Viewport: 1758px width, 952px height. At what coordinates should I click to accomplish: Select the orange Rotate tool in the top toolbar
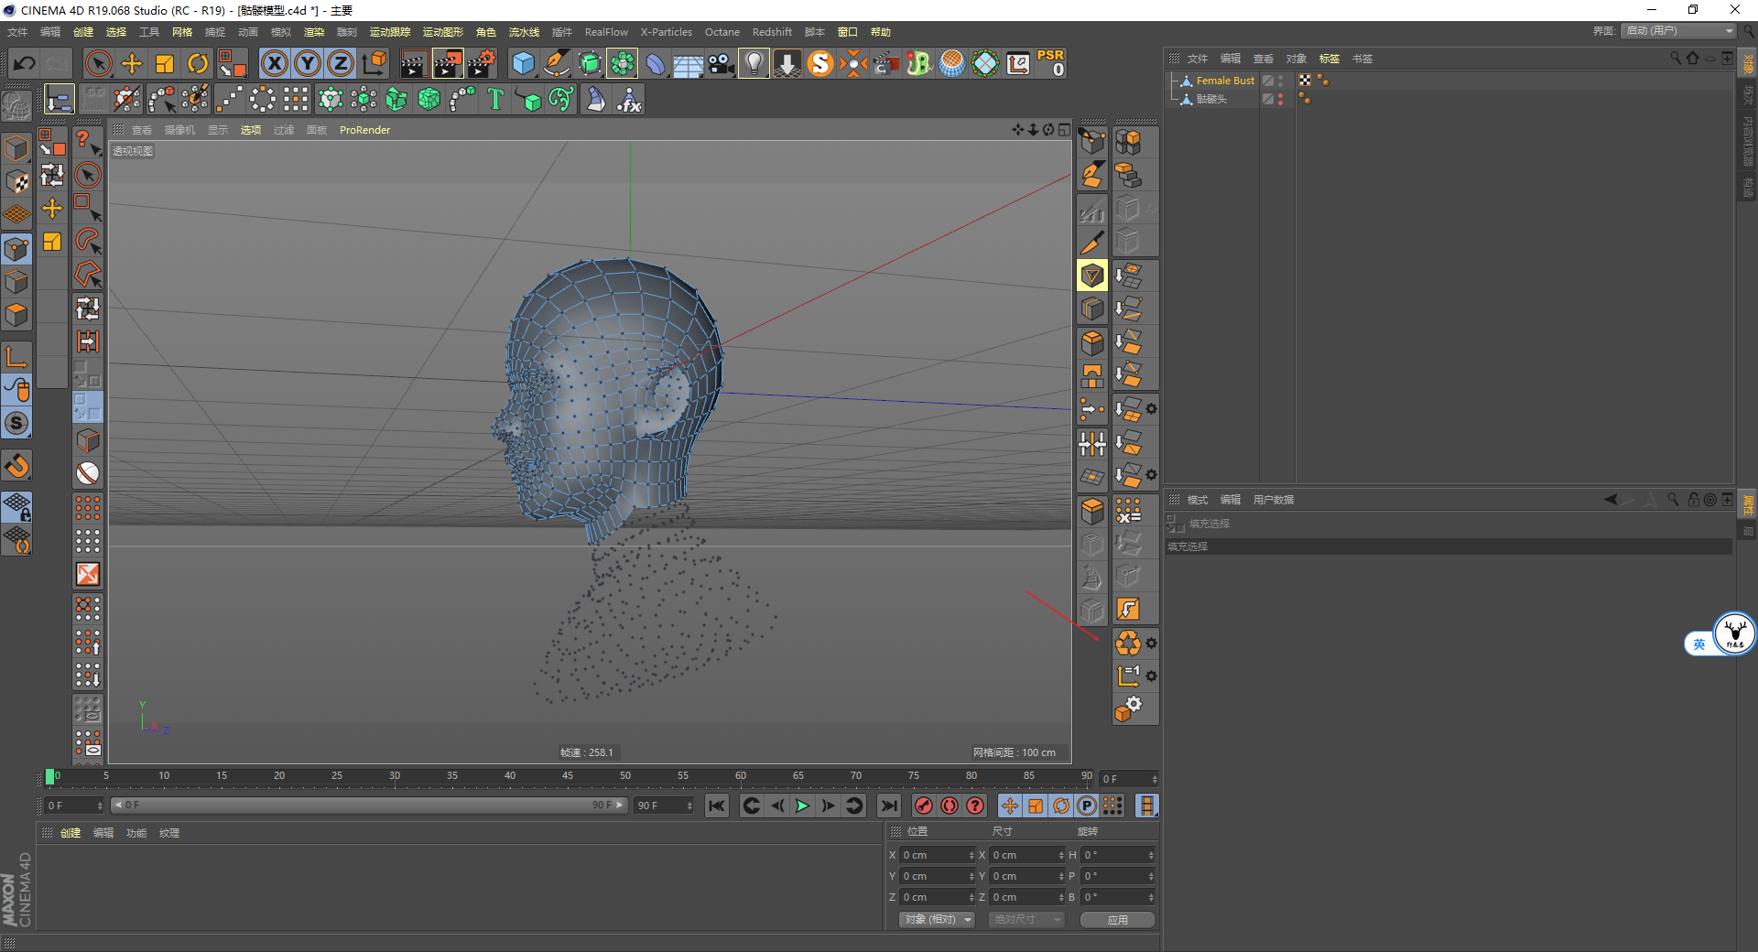coord(198,63)
